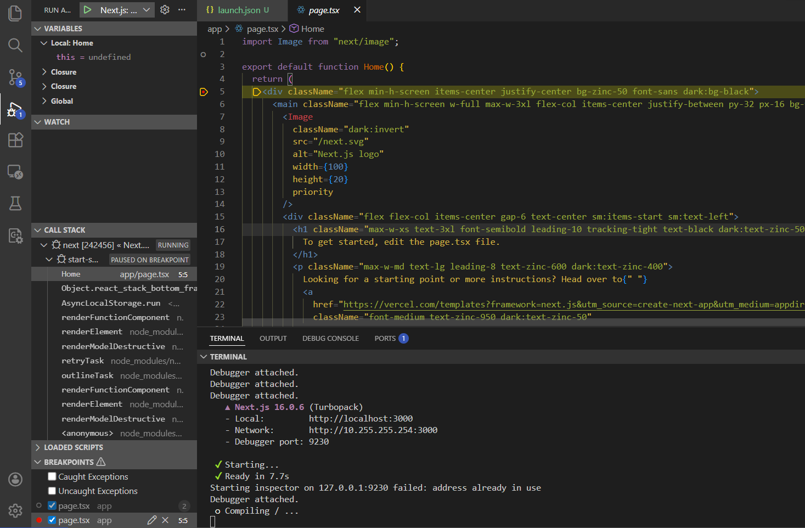
Task: Remove the page.tsx 5:5 breakpoint
Action: 165,520
